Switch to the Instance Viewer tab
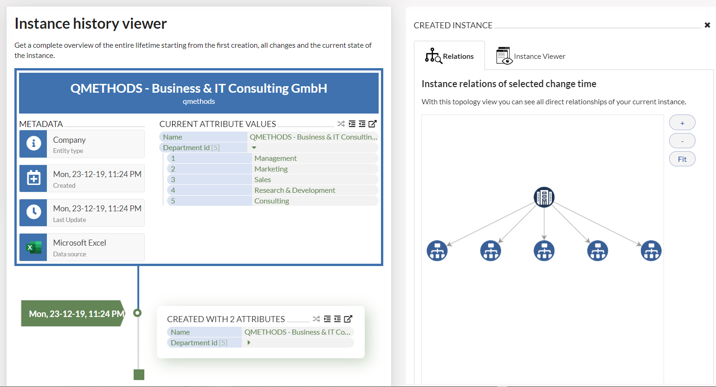Viewport: 716px width, 387px height. point(531,56)
